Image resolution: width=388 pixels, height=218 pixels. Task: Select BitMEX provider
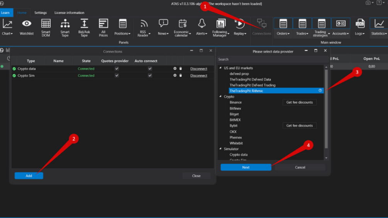235,120
